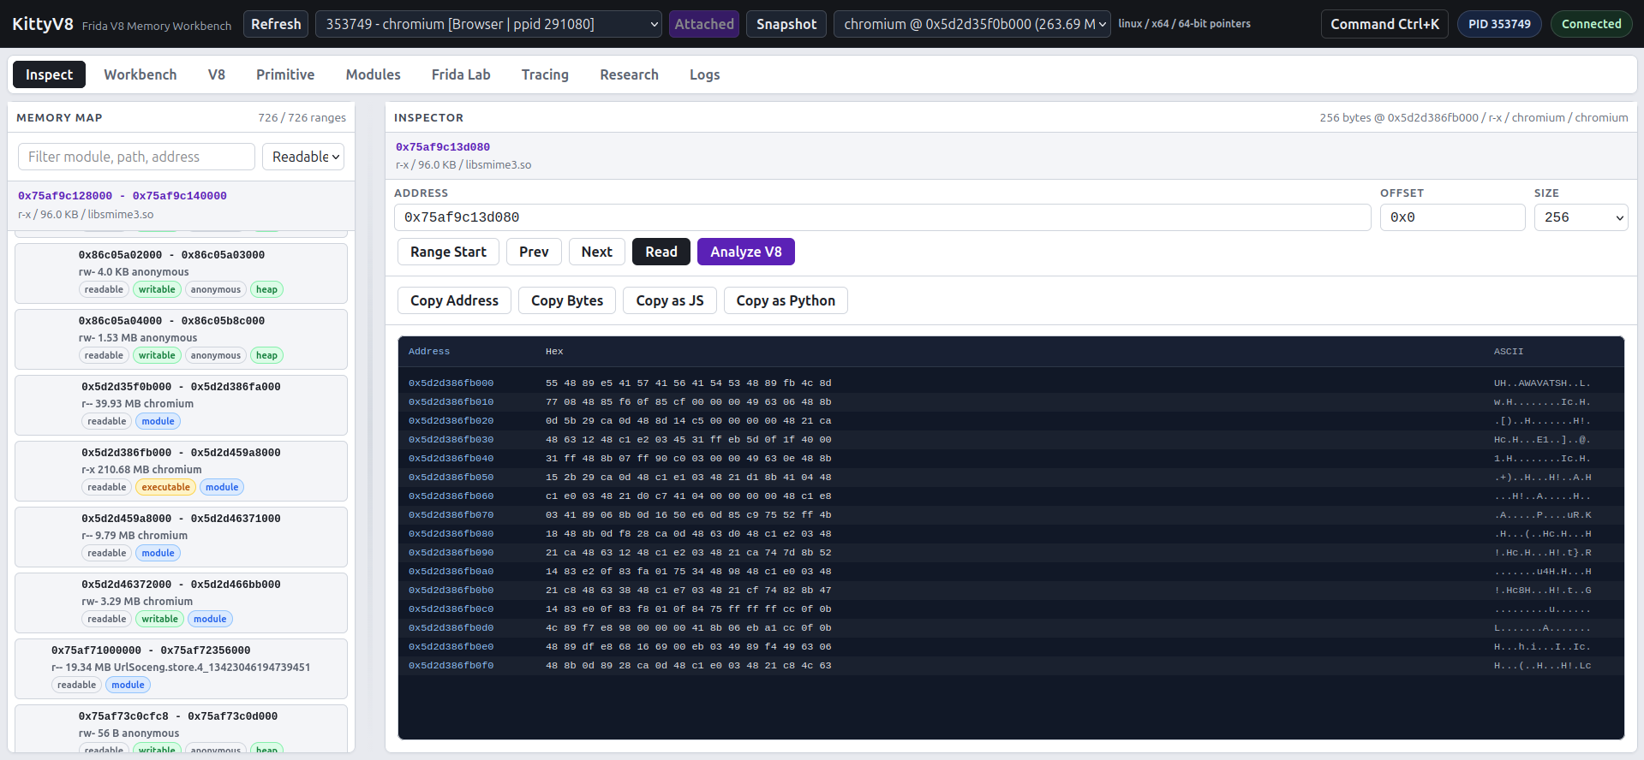
Task: Switch to the Workbench tab
Action: click(x=140, y=74)
